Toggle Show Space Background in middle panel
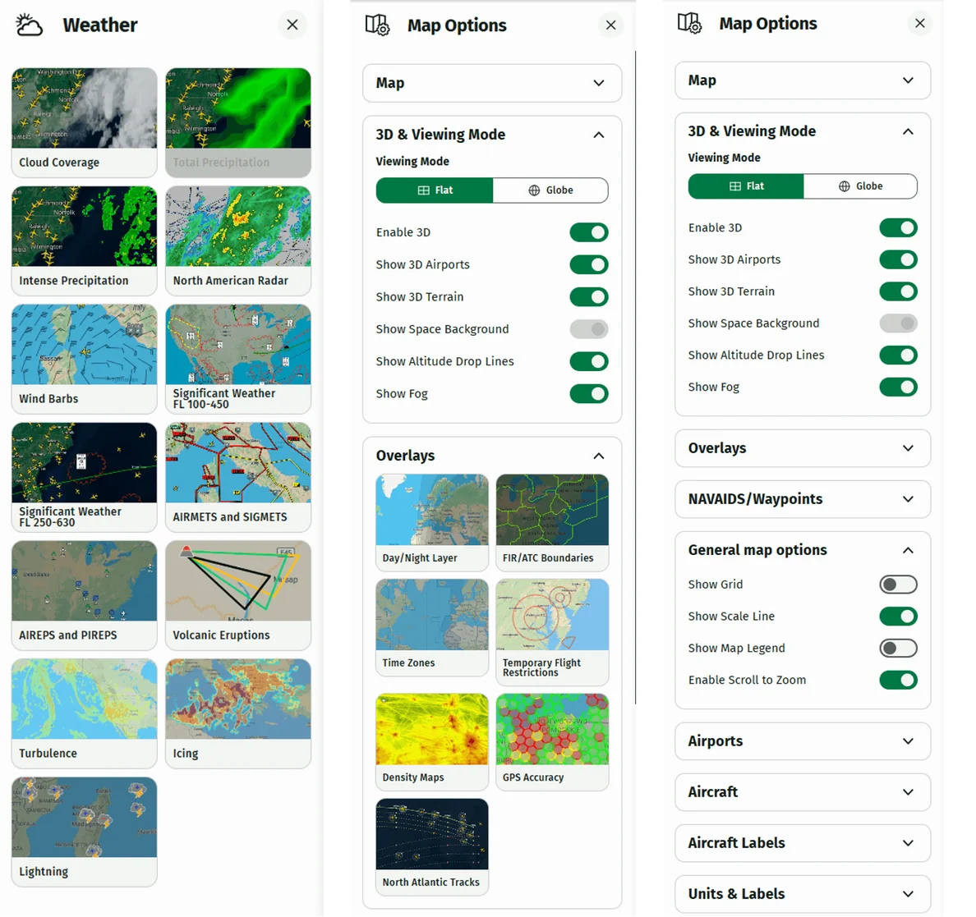 tap(589, 329)
